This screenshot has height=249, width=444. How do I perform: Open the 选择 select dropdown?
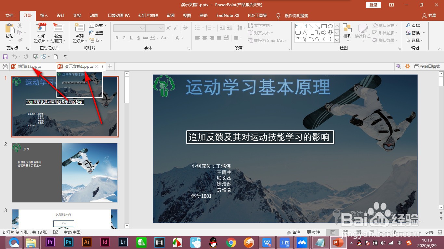coord(414,40)
